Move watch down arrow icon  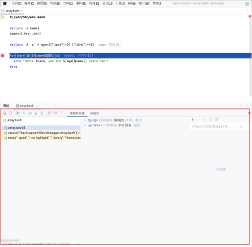coord(210,119)
